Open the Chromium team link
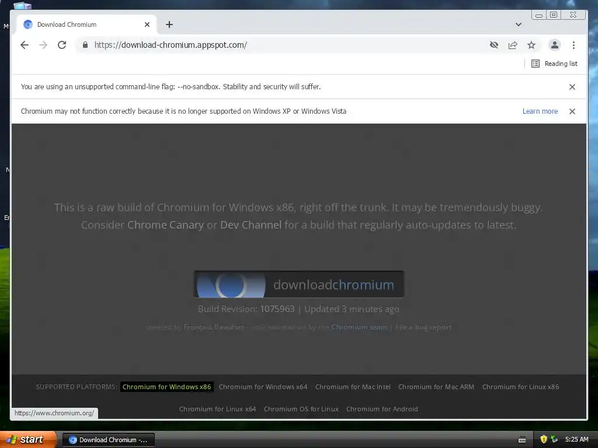 pos(359,327)
